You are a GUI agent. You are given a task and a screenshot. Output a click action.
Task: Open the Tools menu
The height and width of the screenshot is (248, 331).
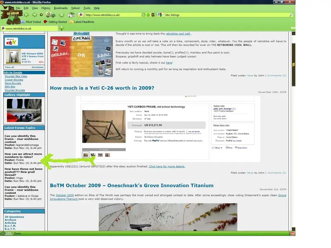pyautogui.click(x=87, y=8)
